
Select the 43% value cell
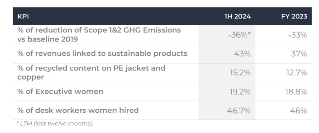pos(242,54)
